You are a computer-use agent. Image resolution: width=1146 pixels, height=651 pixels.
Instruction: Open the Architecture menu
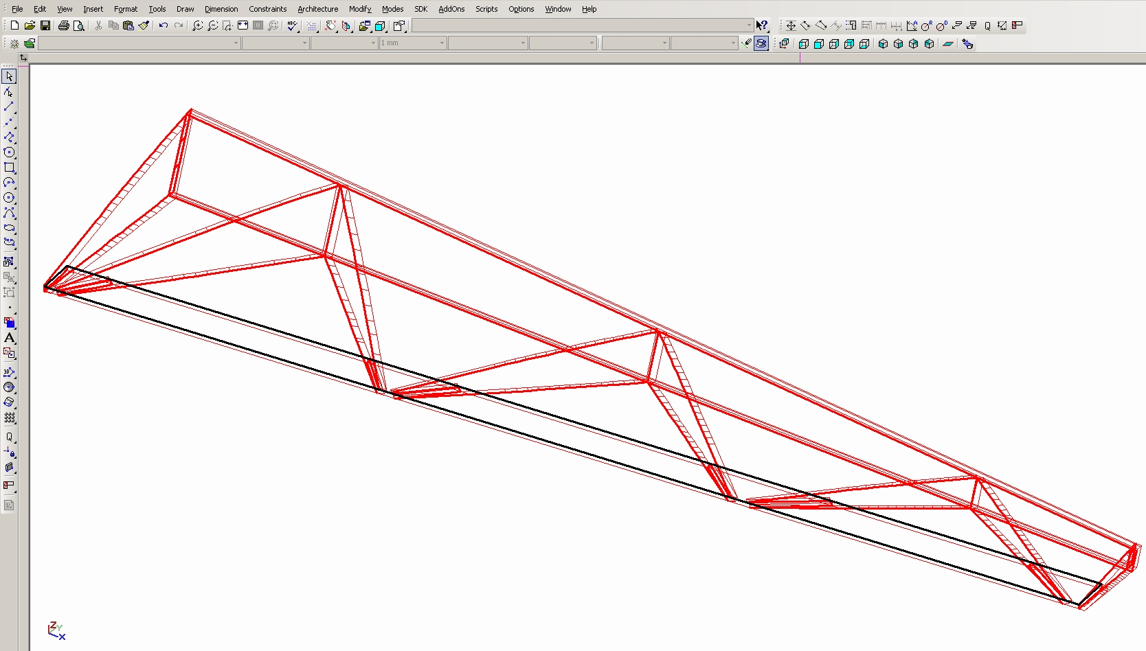(x=317, y=9)
